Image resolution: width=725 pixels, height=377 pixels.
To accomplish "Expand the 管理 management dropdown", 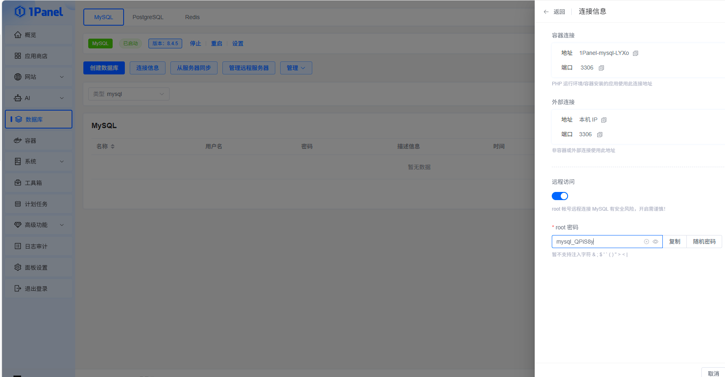I will pyautogui.click(x=296, y=68).
